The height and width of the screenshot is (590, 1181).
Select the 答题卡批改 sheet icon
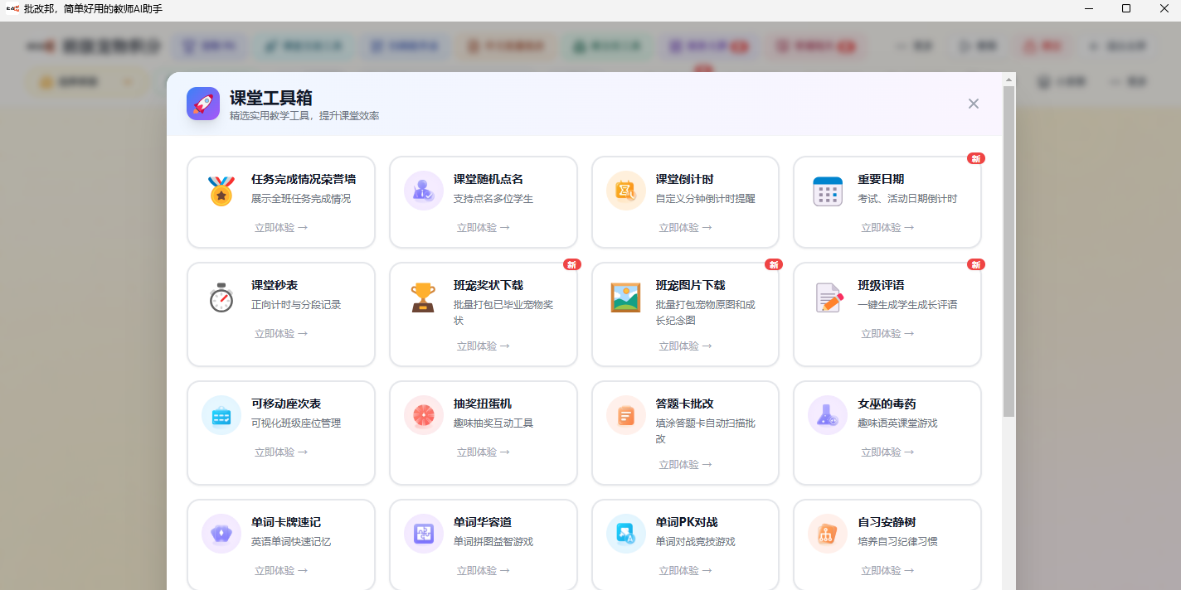[x=626, y=415]
